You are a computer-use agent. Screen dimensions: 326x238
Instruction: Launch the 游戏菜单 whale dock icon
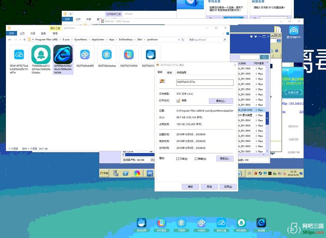[142, 223]
